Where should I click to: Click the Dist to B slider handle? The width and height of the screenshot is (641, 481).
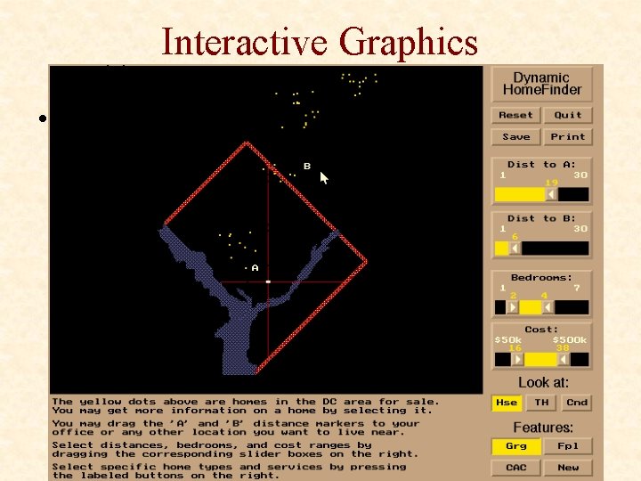pos(515,249)
